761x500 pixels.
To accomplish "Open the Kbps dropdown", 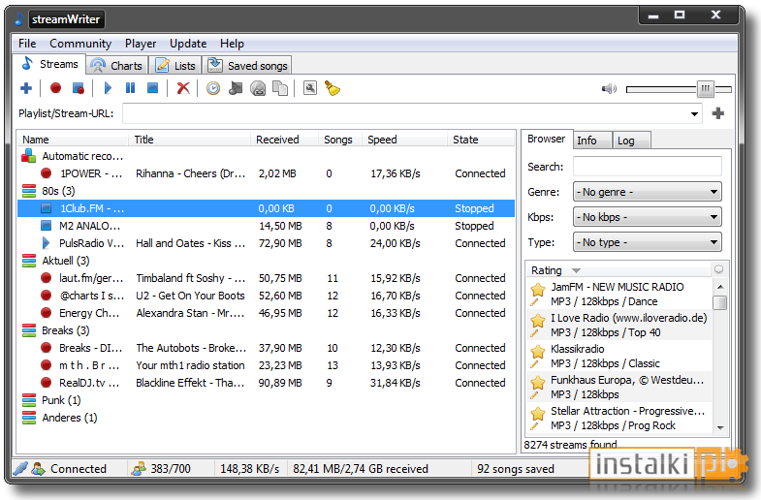I will click(x=648, y=217).
